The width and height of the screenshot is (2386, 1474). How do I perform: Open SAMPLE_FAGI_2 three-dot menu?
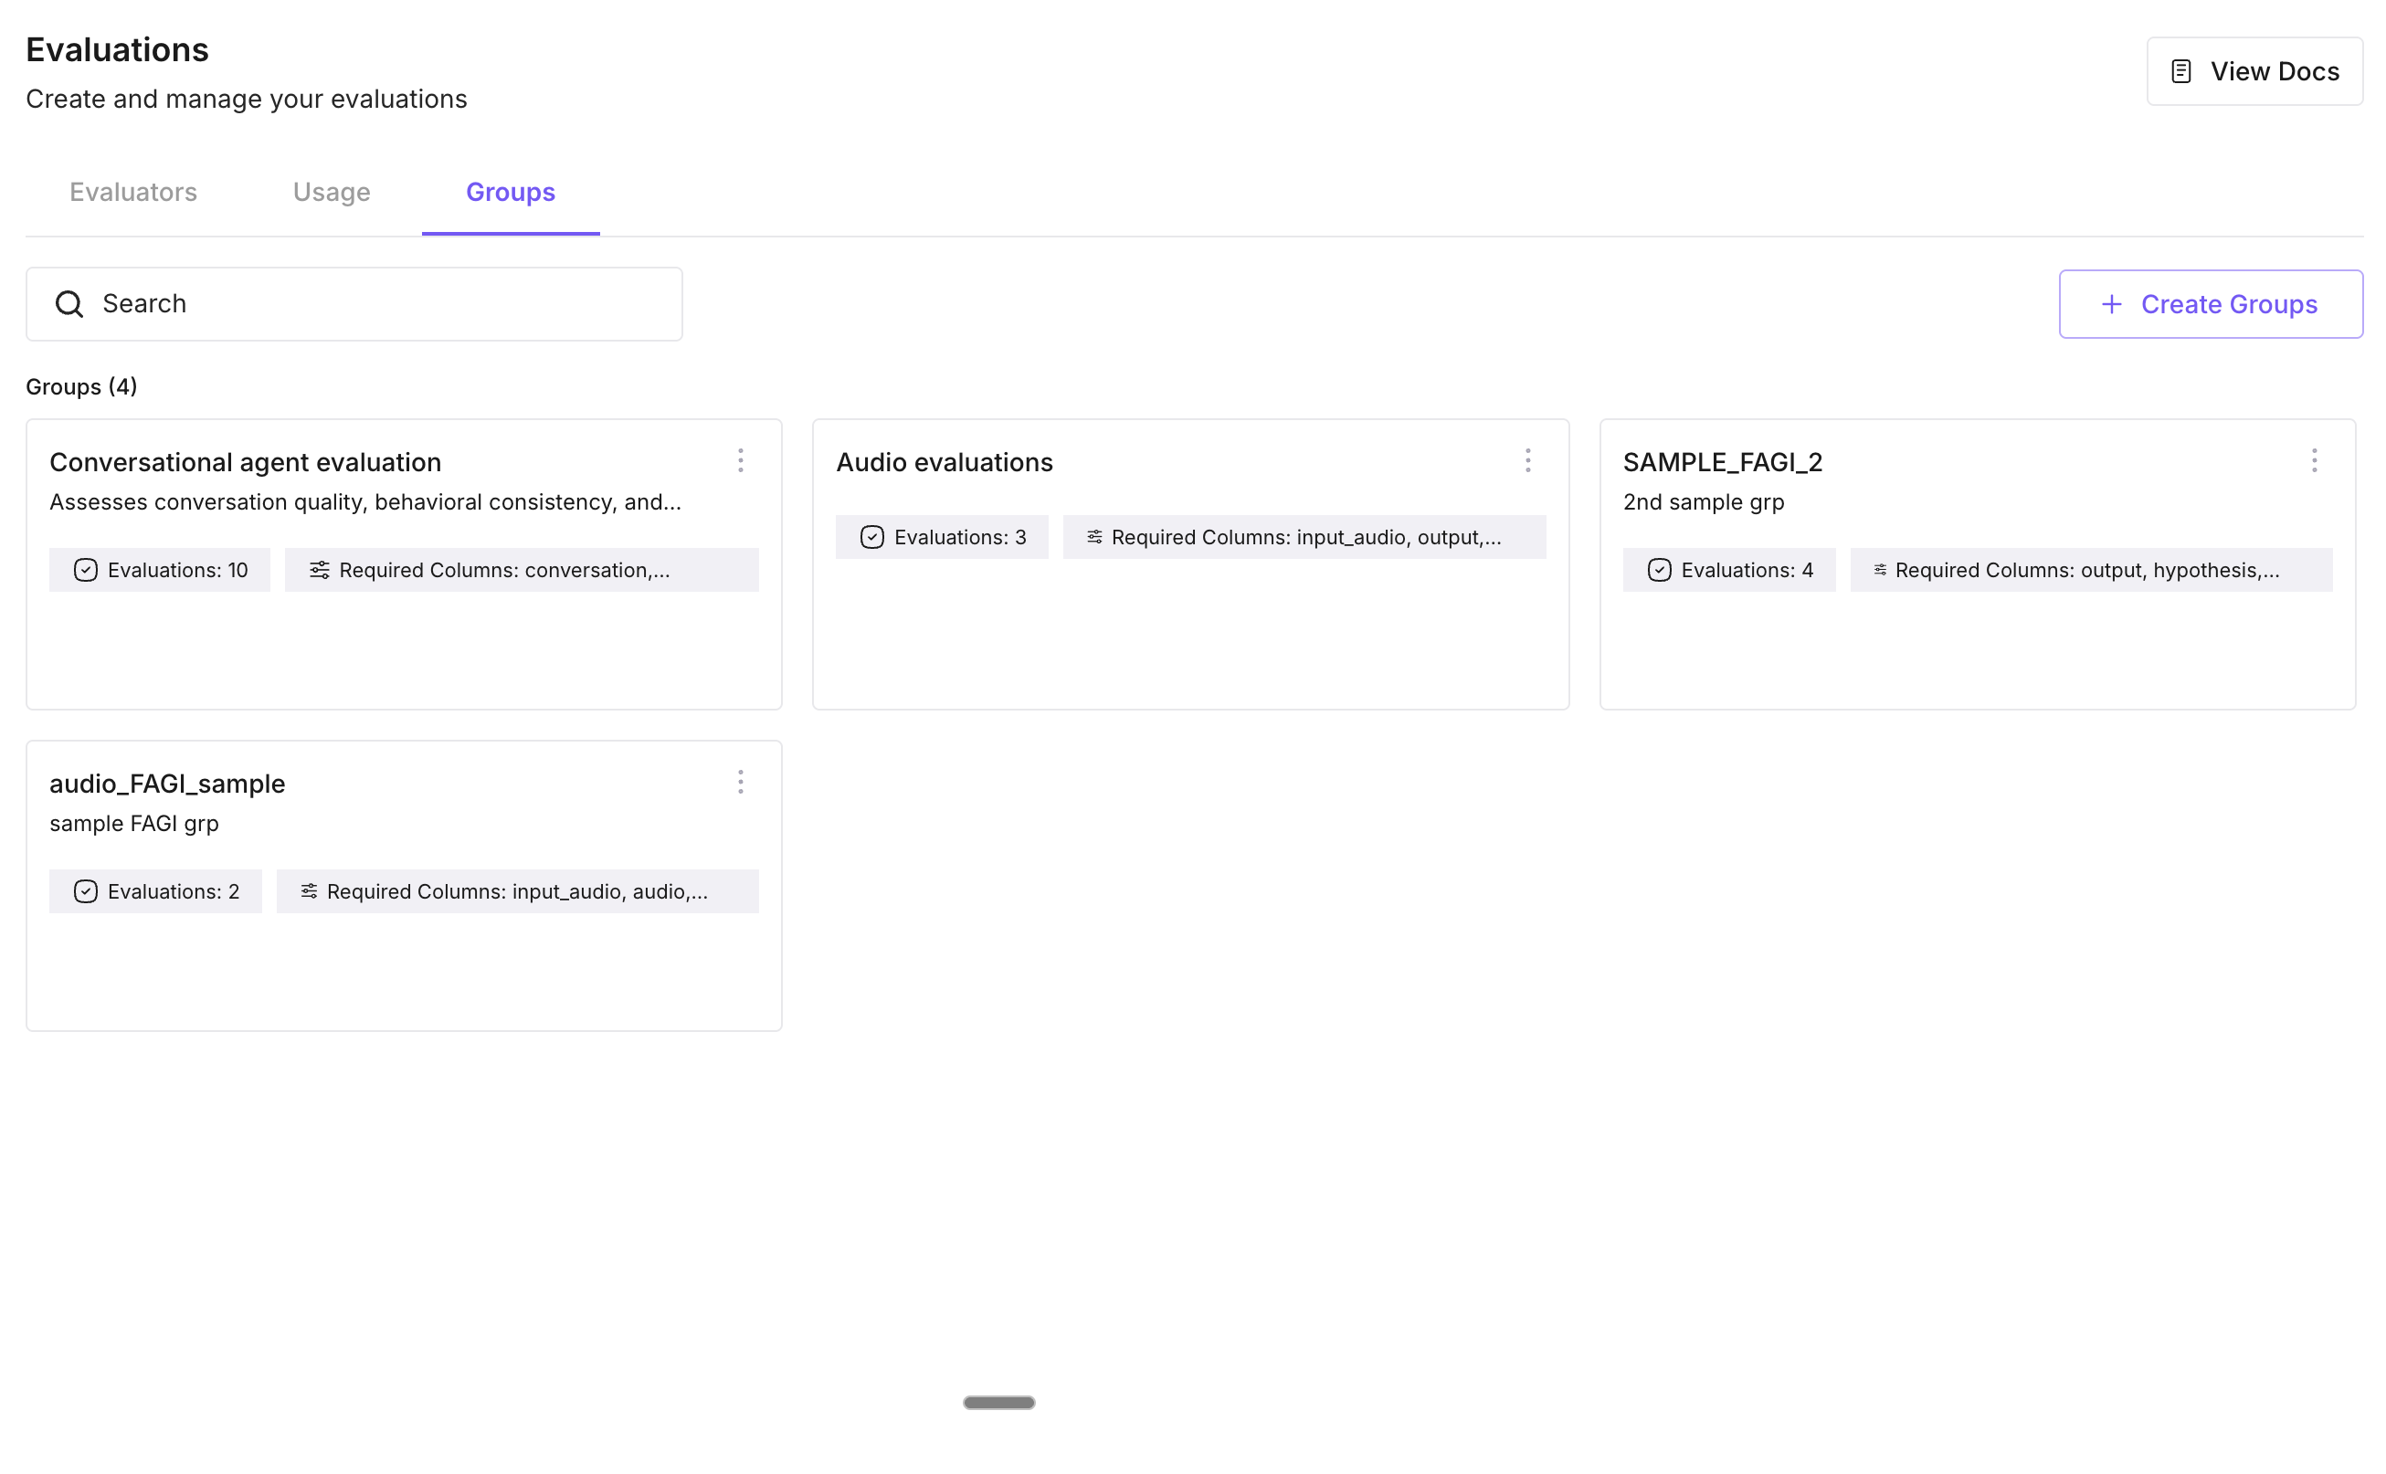[2315, 461]
